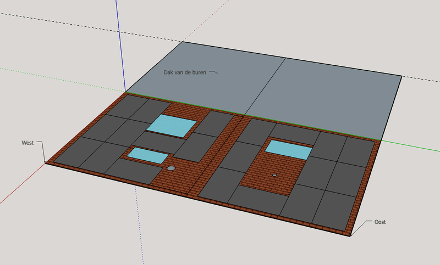
Task: Click the solid blue vertical axis line
Action: coord(120,45)
